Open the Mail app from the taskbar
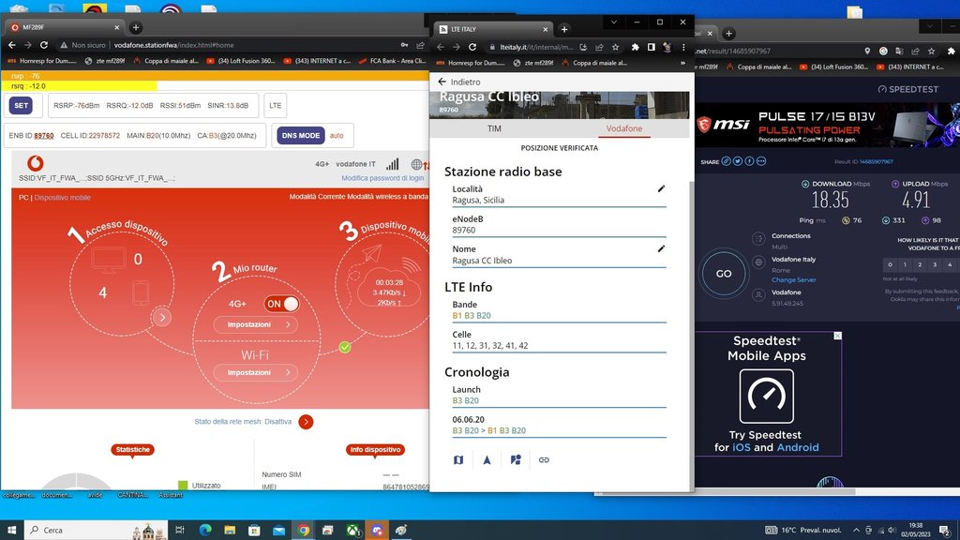This screenshot has height=540, width=960. [278, 530]
